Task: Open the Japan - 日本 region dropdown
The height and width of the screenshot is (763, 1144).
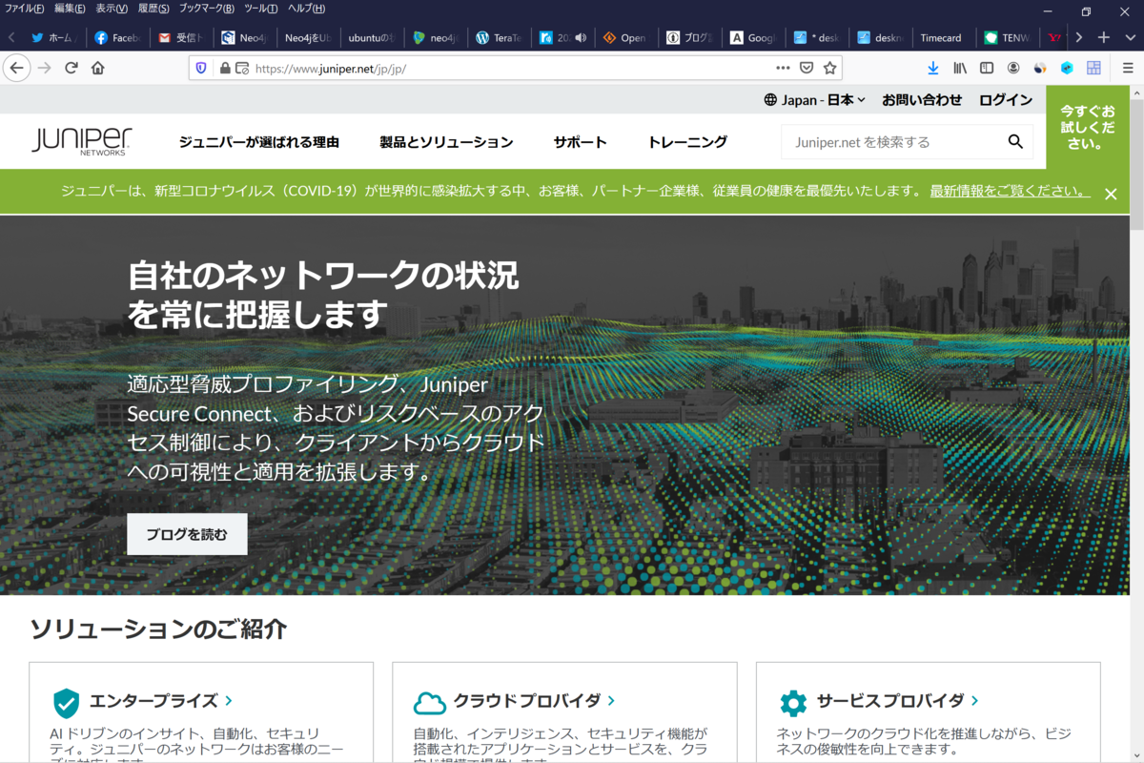Action: [x=814, y=99]
